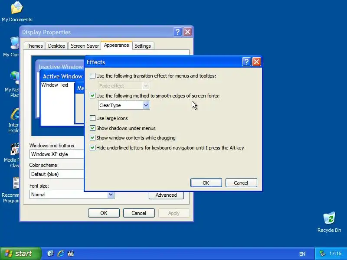The height and width of the screenshot is (260, 347).
Task: Open the Windows XP style combo box
Action: (57, 154)
